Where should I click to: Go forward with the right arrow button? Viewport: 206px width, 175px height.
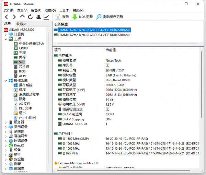point(14,17)
